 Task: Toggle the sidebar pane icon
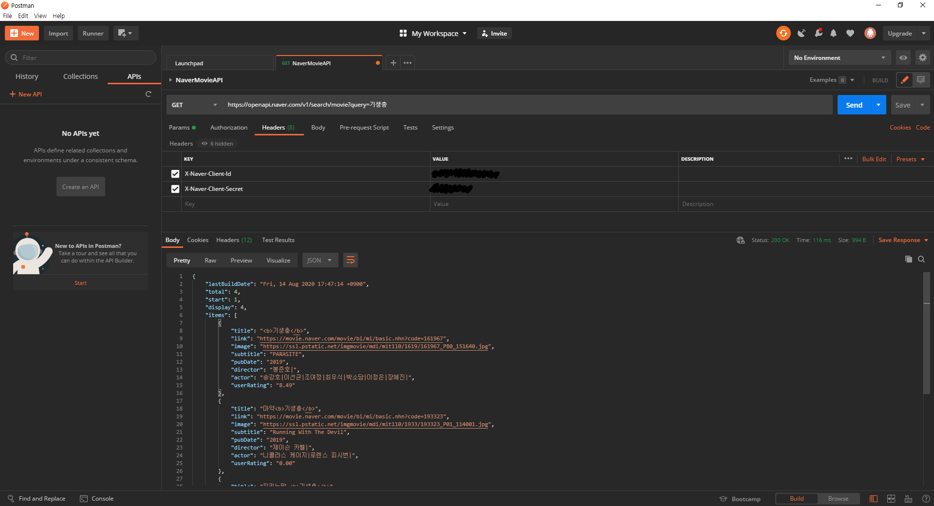coord(874,499)
